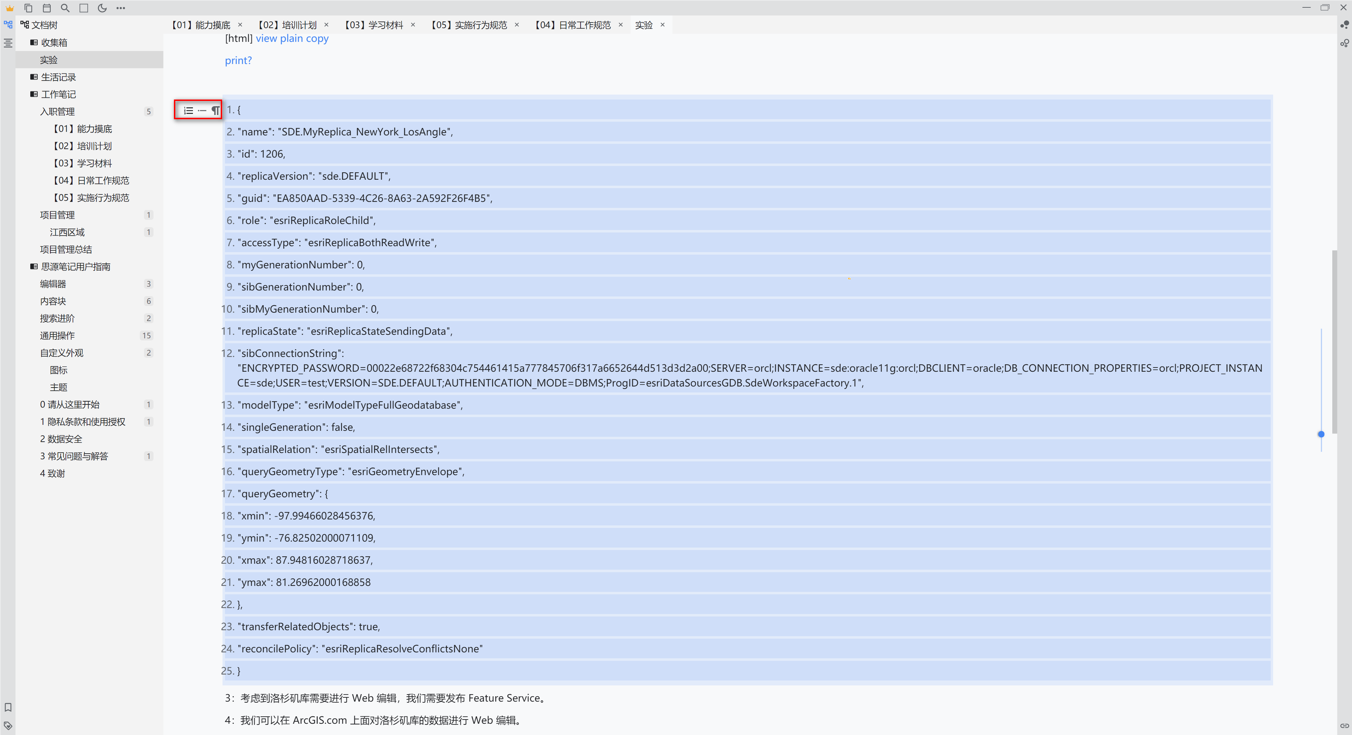Screen dimensions: 1352x735
Task: Toggle dark mode with moon icon
Action: 102,8
